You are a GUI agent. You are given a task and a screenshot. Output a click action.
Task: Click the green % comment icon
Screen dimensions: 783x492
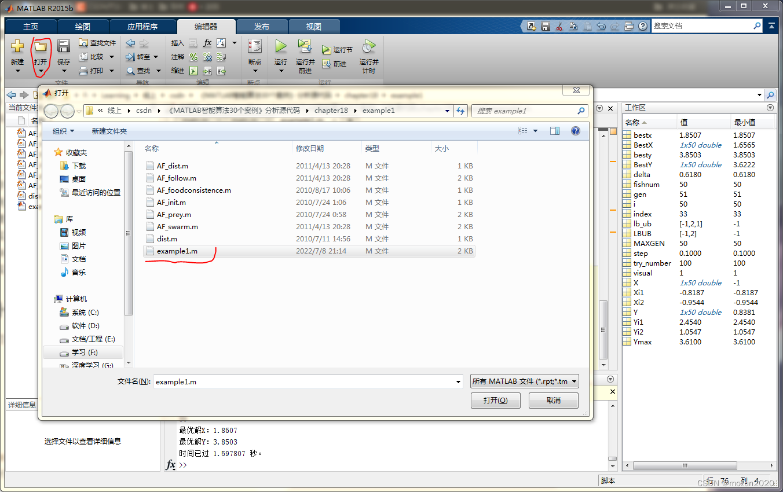[193, 57]
